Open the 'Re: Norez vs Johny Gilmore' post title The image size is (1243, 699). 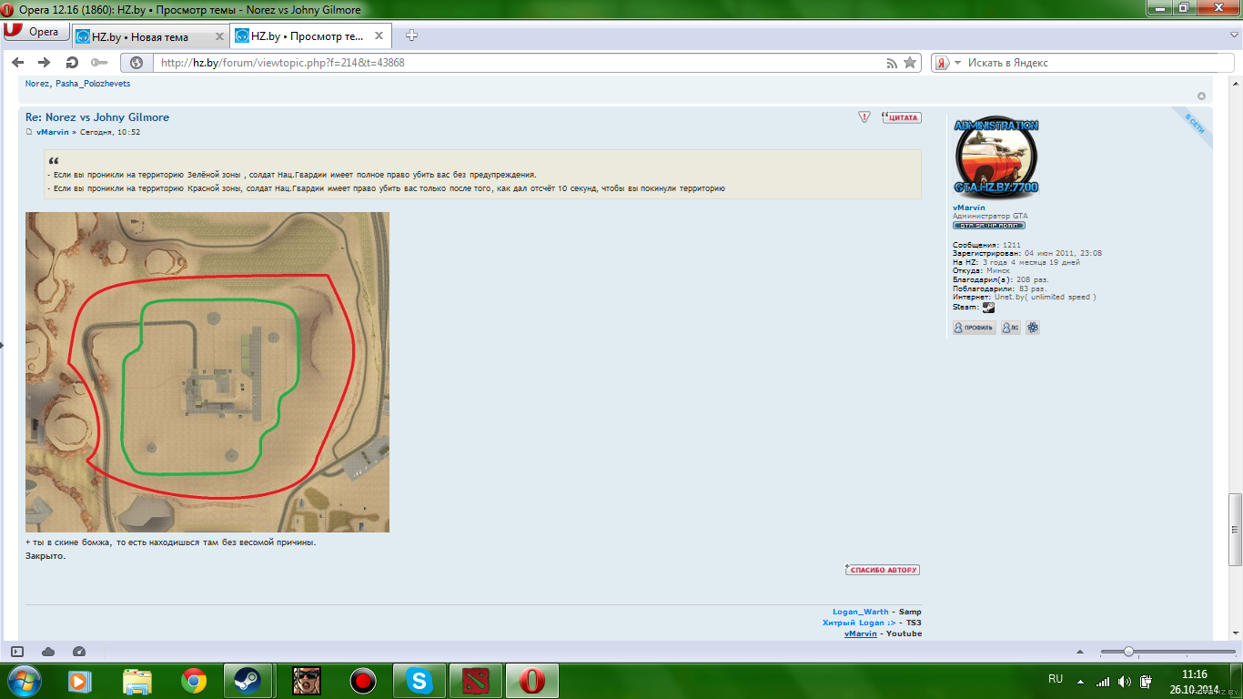click(97, 117)
